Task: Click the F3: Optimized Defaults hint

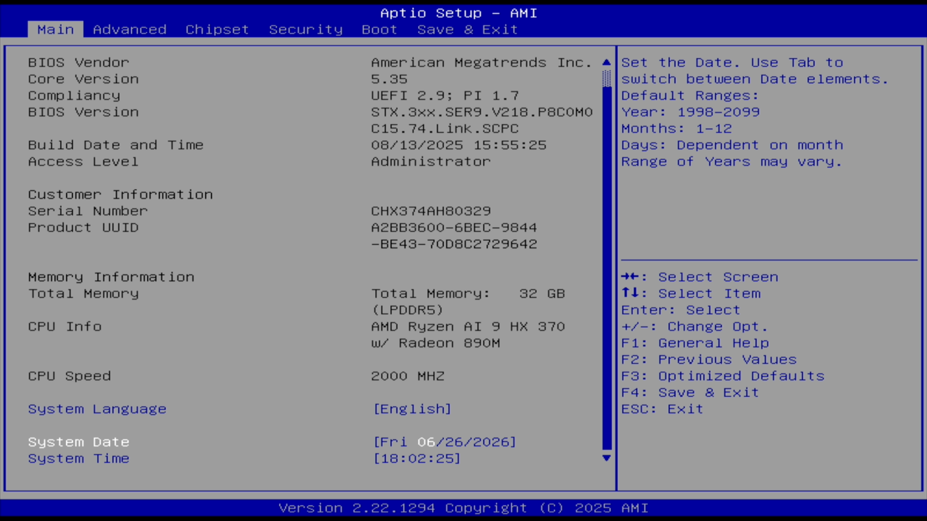Action: coord(723,376)
